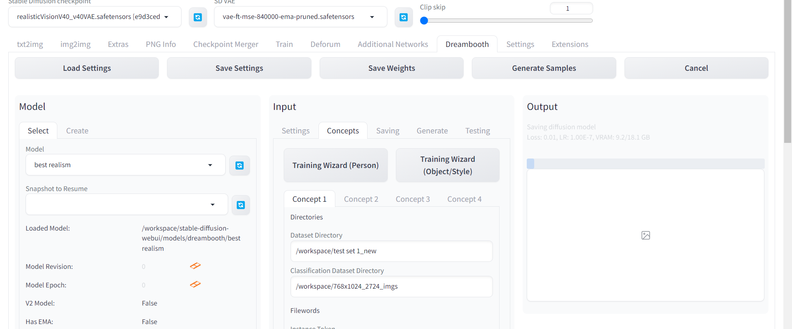Click the orange icon next to Model Epoch
This screenshot has width=792, height=329.
pyautogui.click(x=195, y=285)
